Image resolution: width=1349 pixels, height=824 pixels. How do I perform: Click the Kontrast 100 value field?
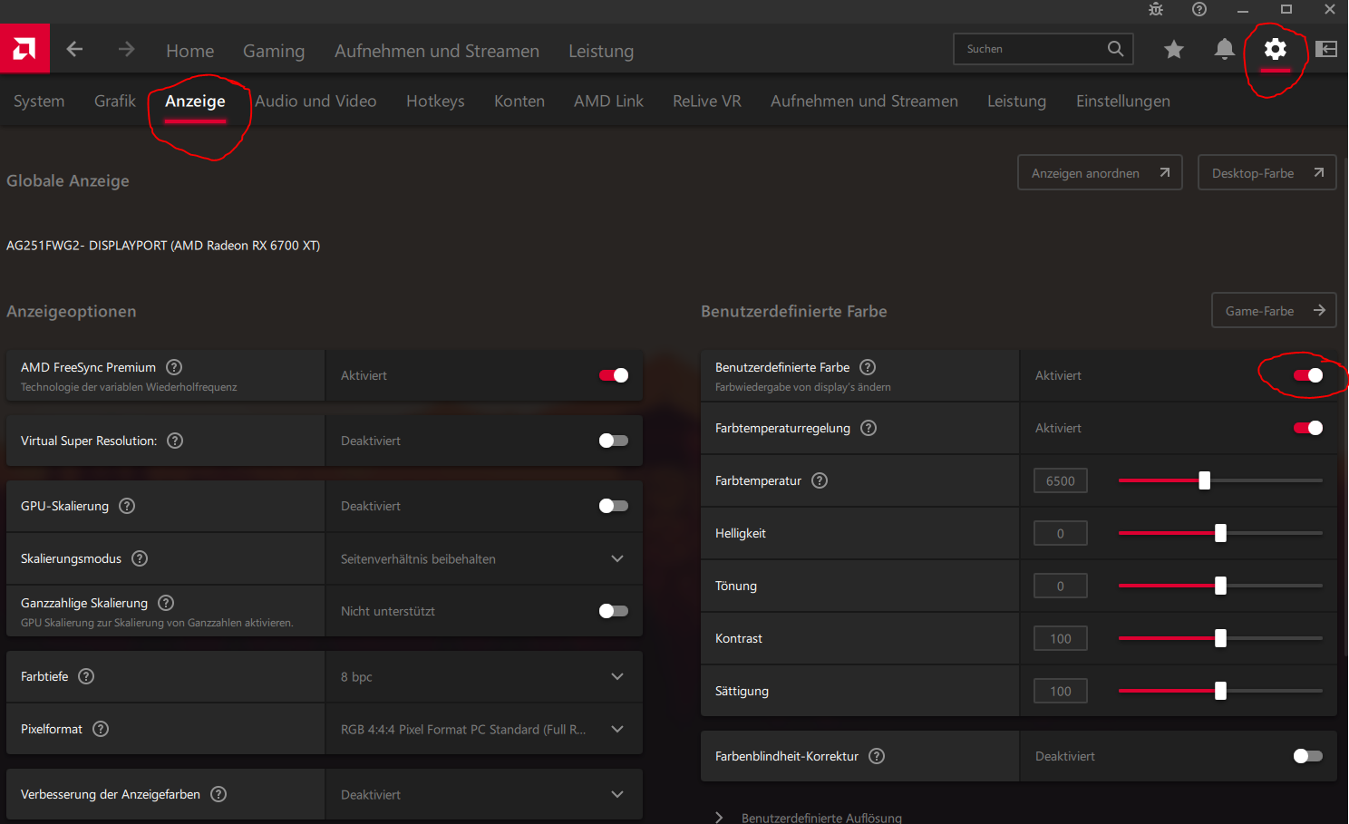tap(1060, 638)
